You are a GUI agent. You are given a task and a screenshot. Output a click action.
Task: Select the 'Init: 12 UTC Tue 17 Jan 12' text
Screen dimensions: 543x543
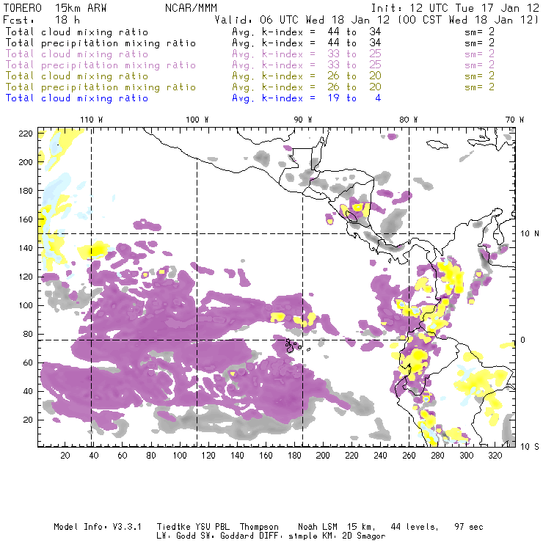455,8
